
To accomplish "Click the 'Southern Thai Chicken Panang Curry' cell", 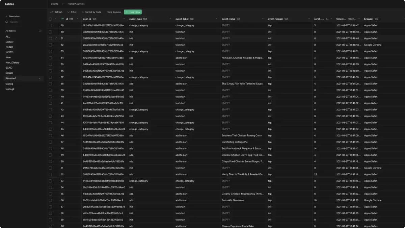I will click(x=242, y=135).
